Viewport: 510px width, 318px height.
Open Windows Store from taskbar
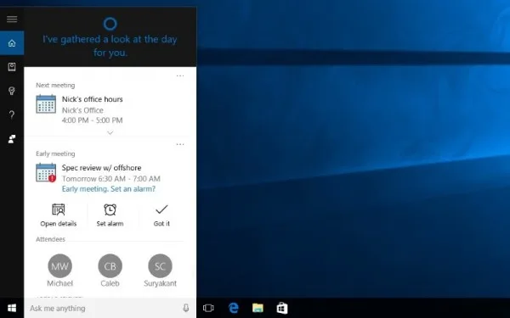282,308
